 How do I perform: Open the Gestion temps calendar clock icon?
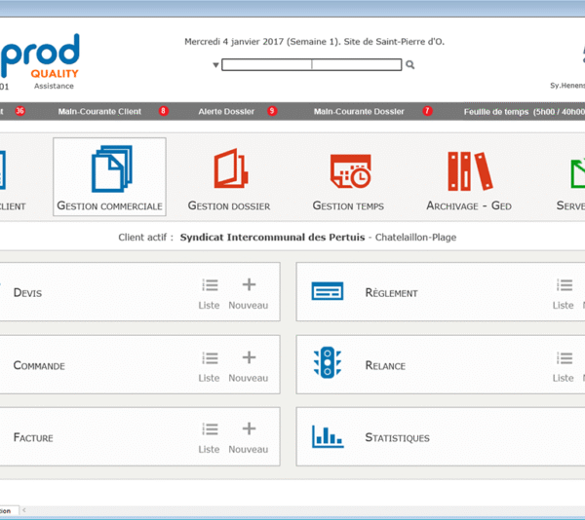click(x=351, y=171)
